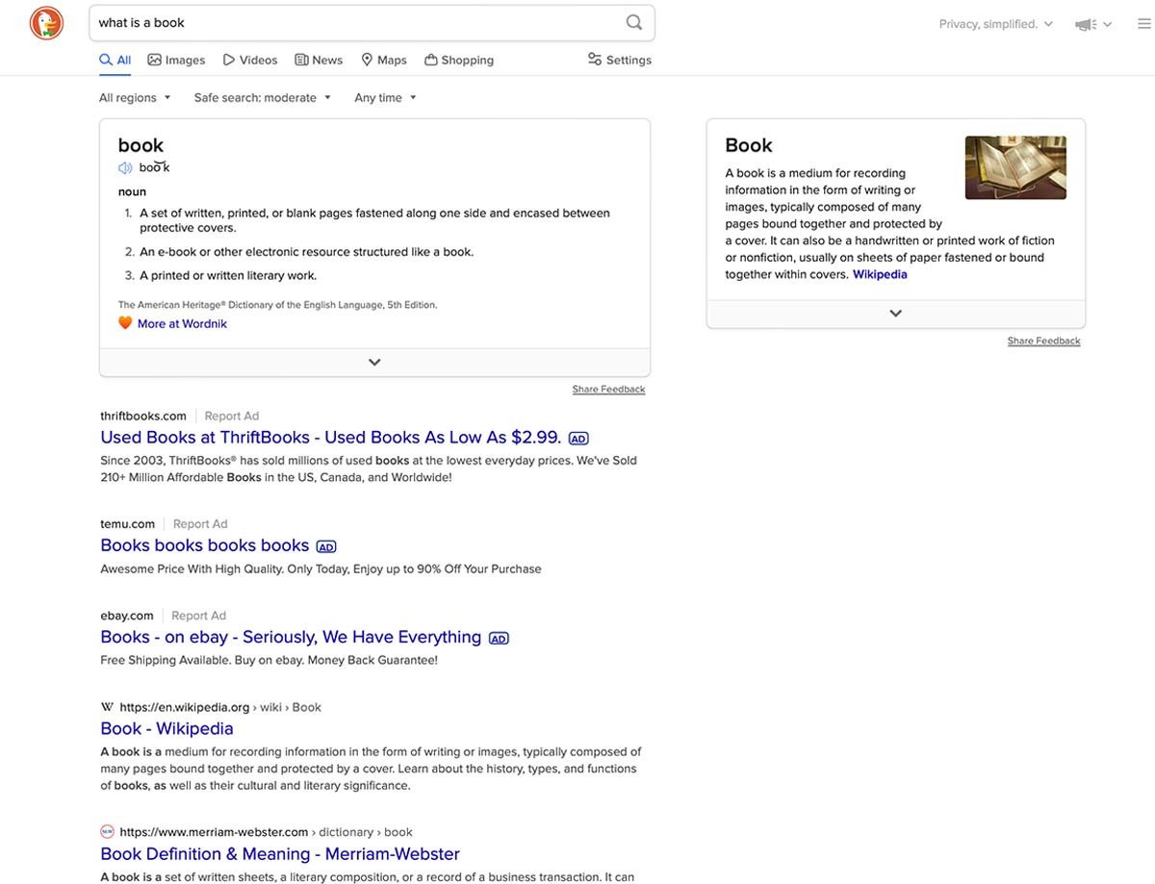The width and height of the screenshot is (1155, 884).
Task: Open the Any time filter dropdown
Action: click(x=384, y=97)
